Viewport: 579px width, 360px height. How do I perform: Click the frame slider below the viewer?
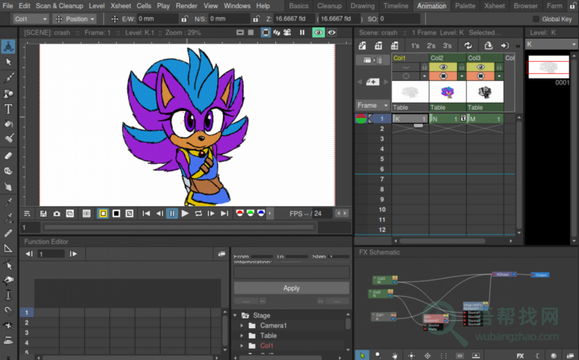pos(179,226)
